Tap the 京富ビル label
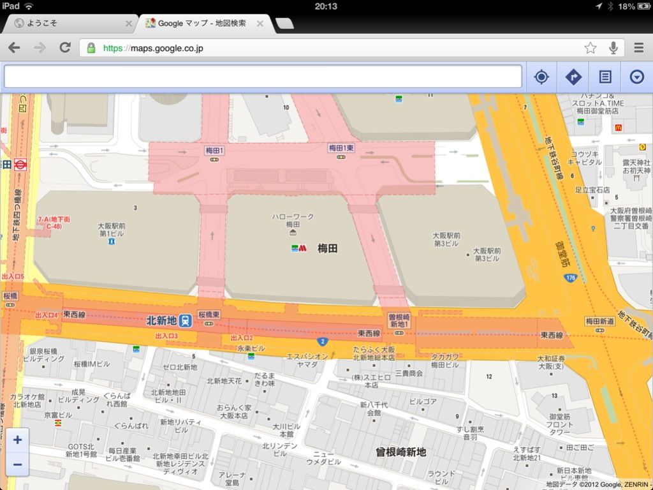Screen dimensions: 653x490 click(58, 415)
